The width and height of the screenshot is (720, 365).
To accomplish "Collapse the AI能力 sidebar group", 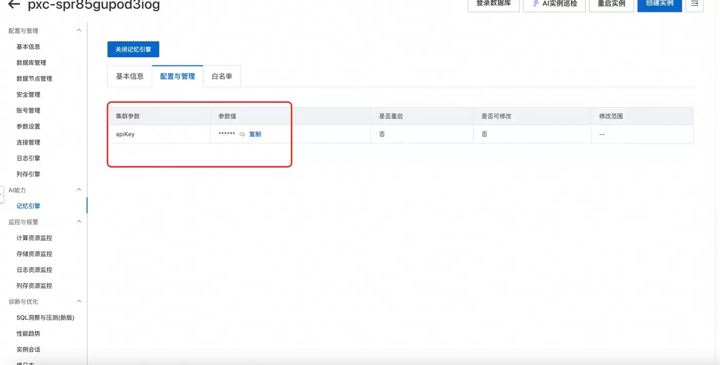I will pyautogui.click(x=79, y=190).
